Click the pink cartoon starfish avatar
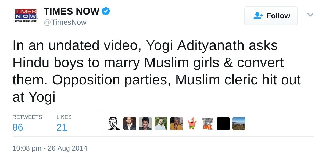 pyautogui.click(x=192, y=124)
